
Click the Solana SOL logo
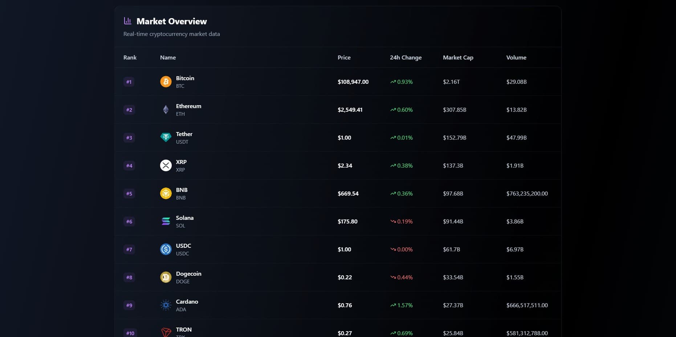pos(166,221)
